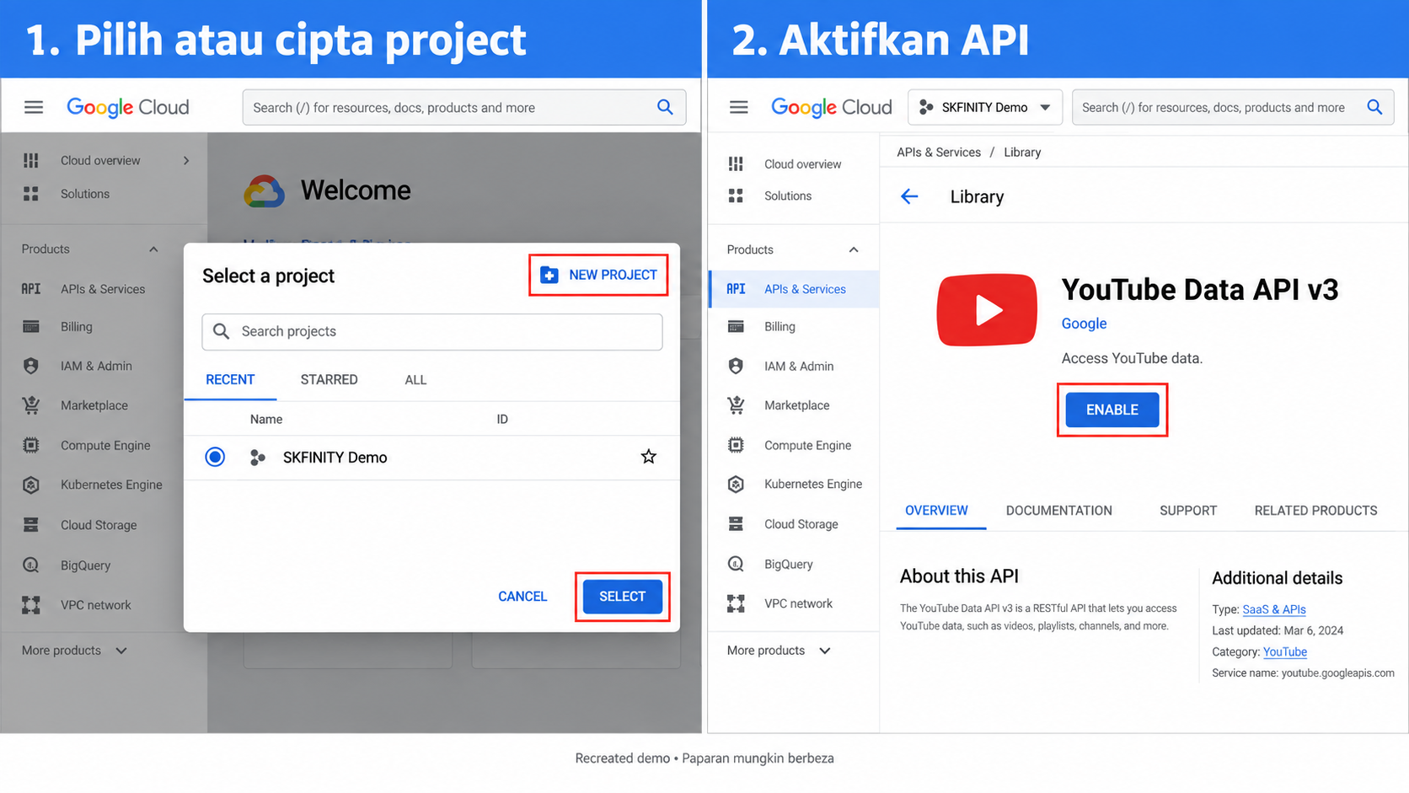Image resolution: width=1409 pixels, height=793 pixels.
Task: Open SaaS & APIs type link
Action: pos(1274,609)
